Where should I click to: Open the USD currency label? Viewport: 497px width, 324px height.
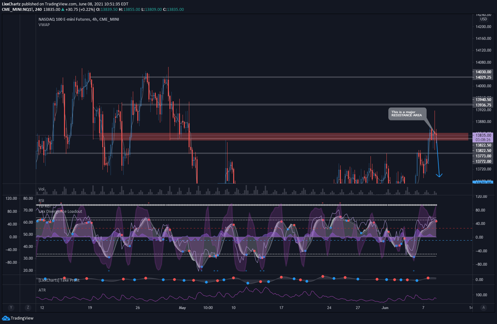pos(484,19)
